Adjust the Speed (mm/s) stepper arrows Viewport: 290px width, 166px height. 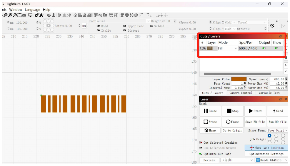286,79
